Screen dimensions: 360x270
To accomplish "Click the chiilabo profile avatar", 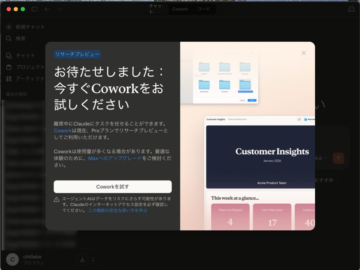I will pos(12,259).
